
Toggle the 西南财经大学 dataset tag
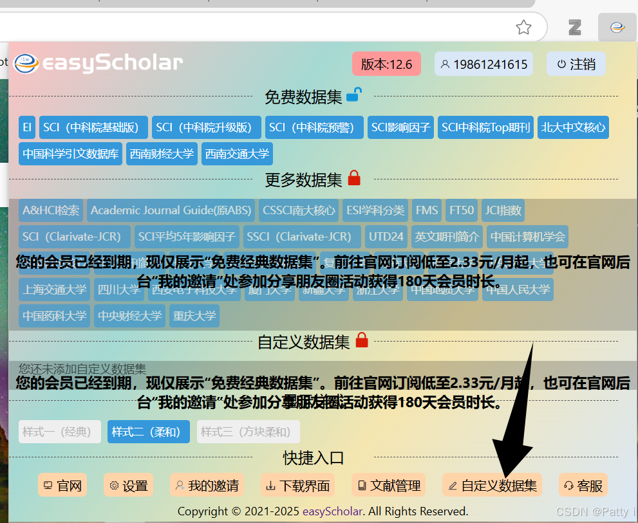[x=162, y=154]
